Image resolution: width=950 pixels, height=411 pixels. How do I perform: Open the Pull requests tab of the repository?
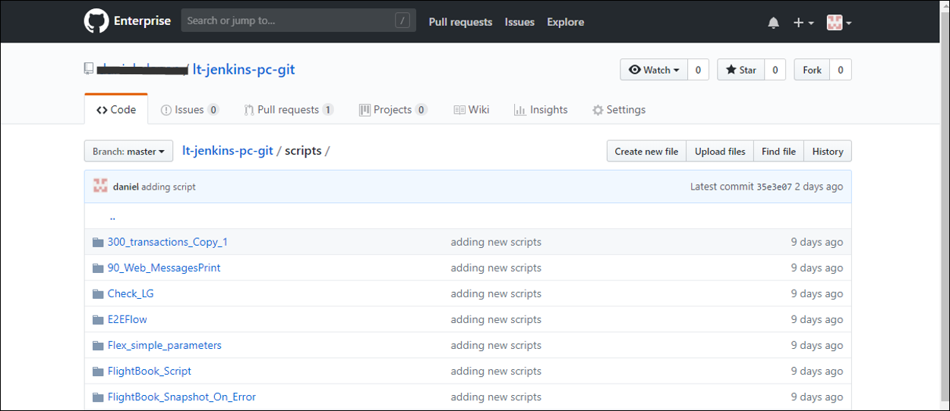click(288, 110)
